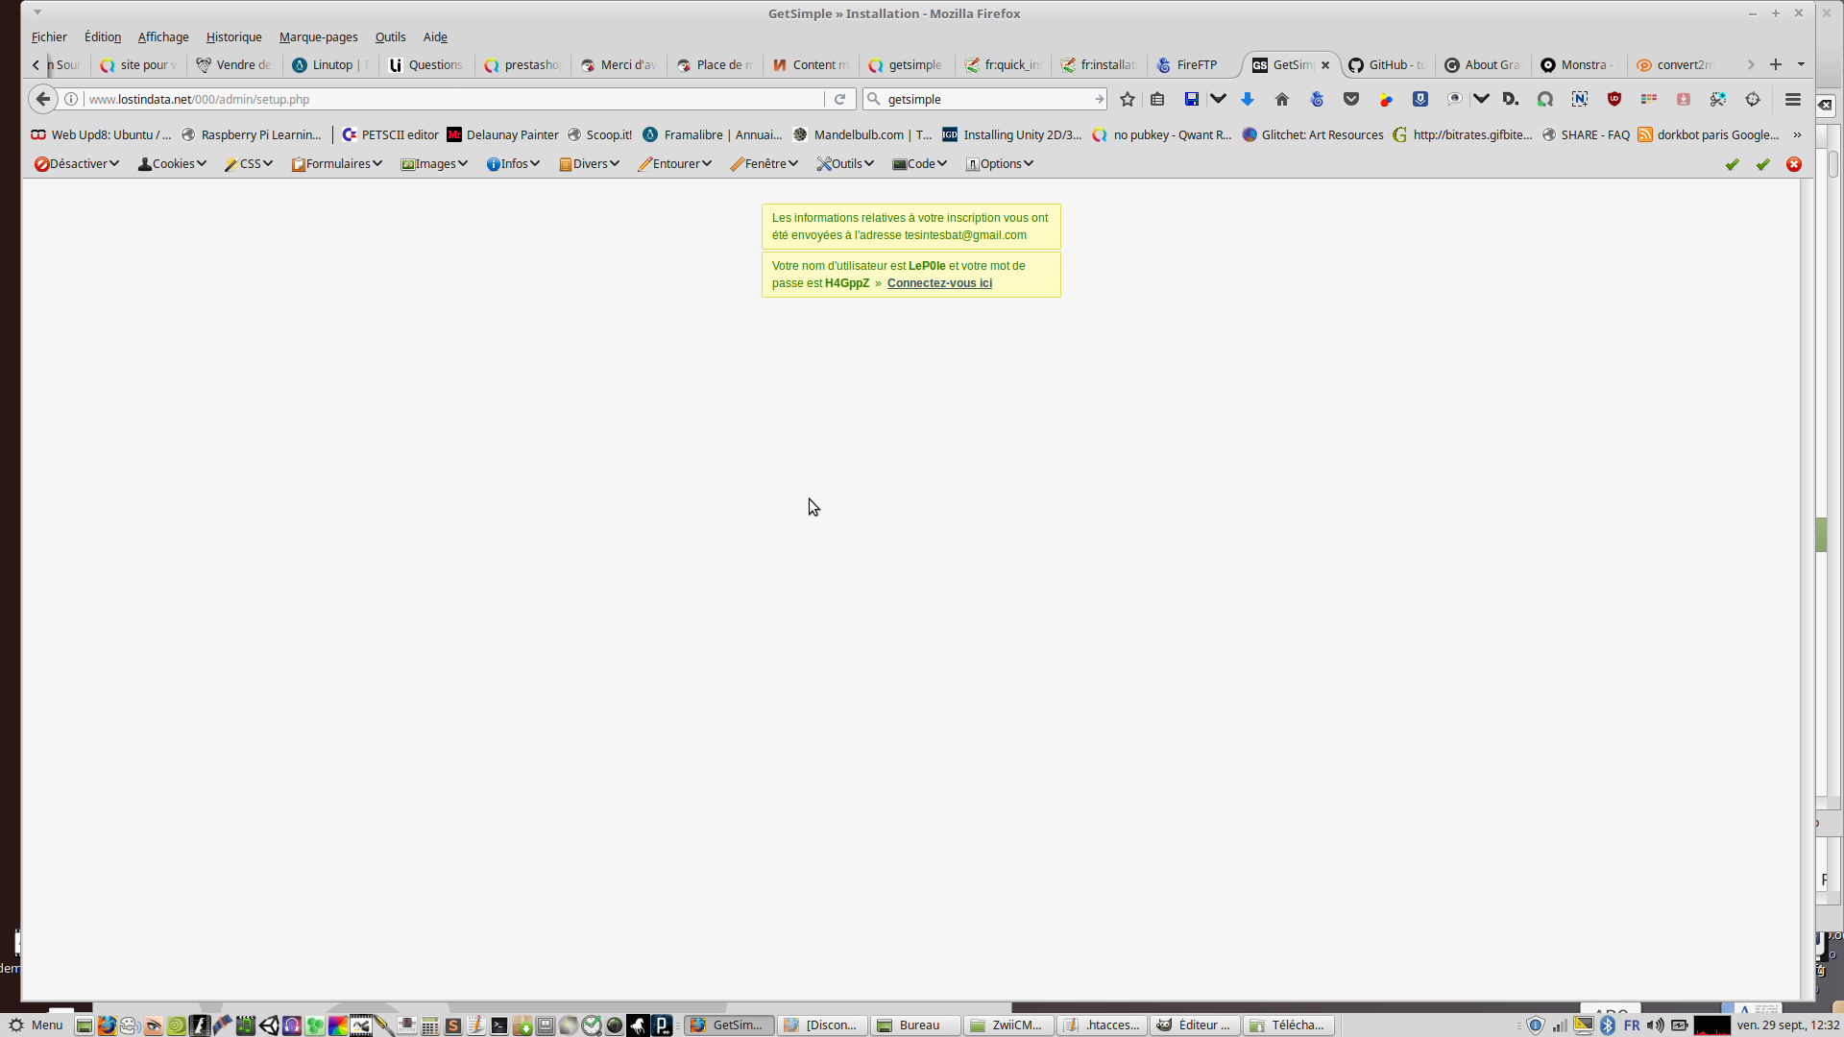Click the blue floppy disk save icon
Screen dimensions: 1844x1037
pyautogui.click(x=1192, y=99)
